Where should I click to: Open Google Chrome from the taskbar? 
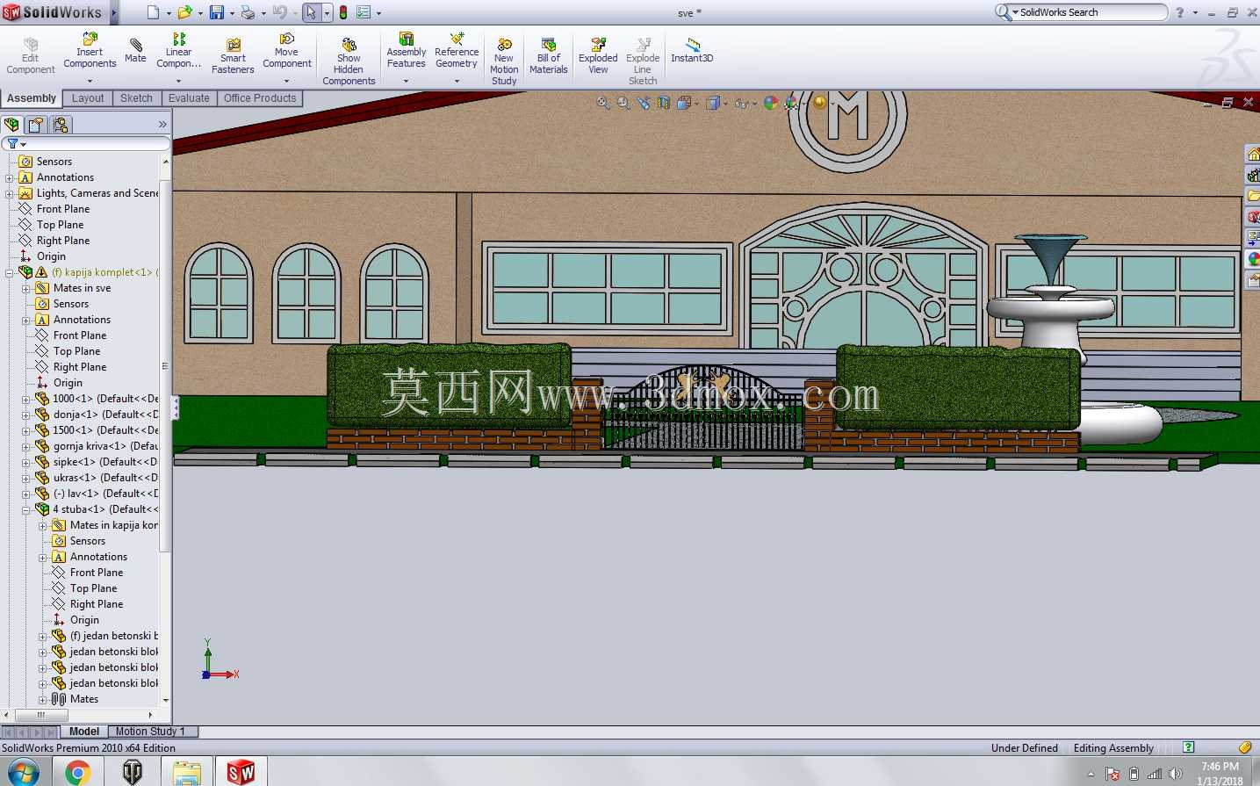pos(77,772)
